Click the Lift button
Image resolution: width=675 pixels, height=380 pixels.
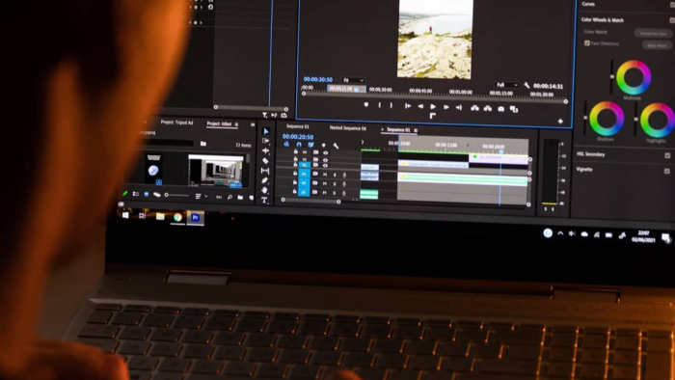pos(474,108)
